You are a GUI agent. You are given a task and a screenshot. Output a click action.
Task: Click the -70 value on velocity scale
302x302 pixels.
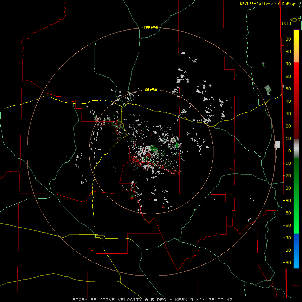pyautogui.click(x=287, y=238)
